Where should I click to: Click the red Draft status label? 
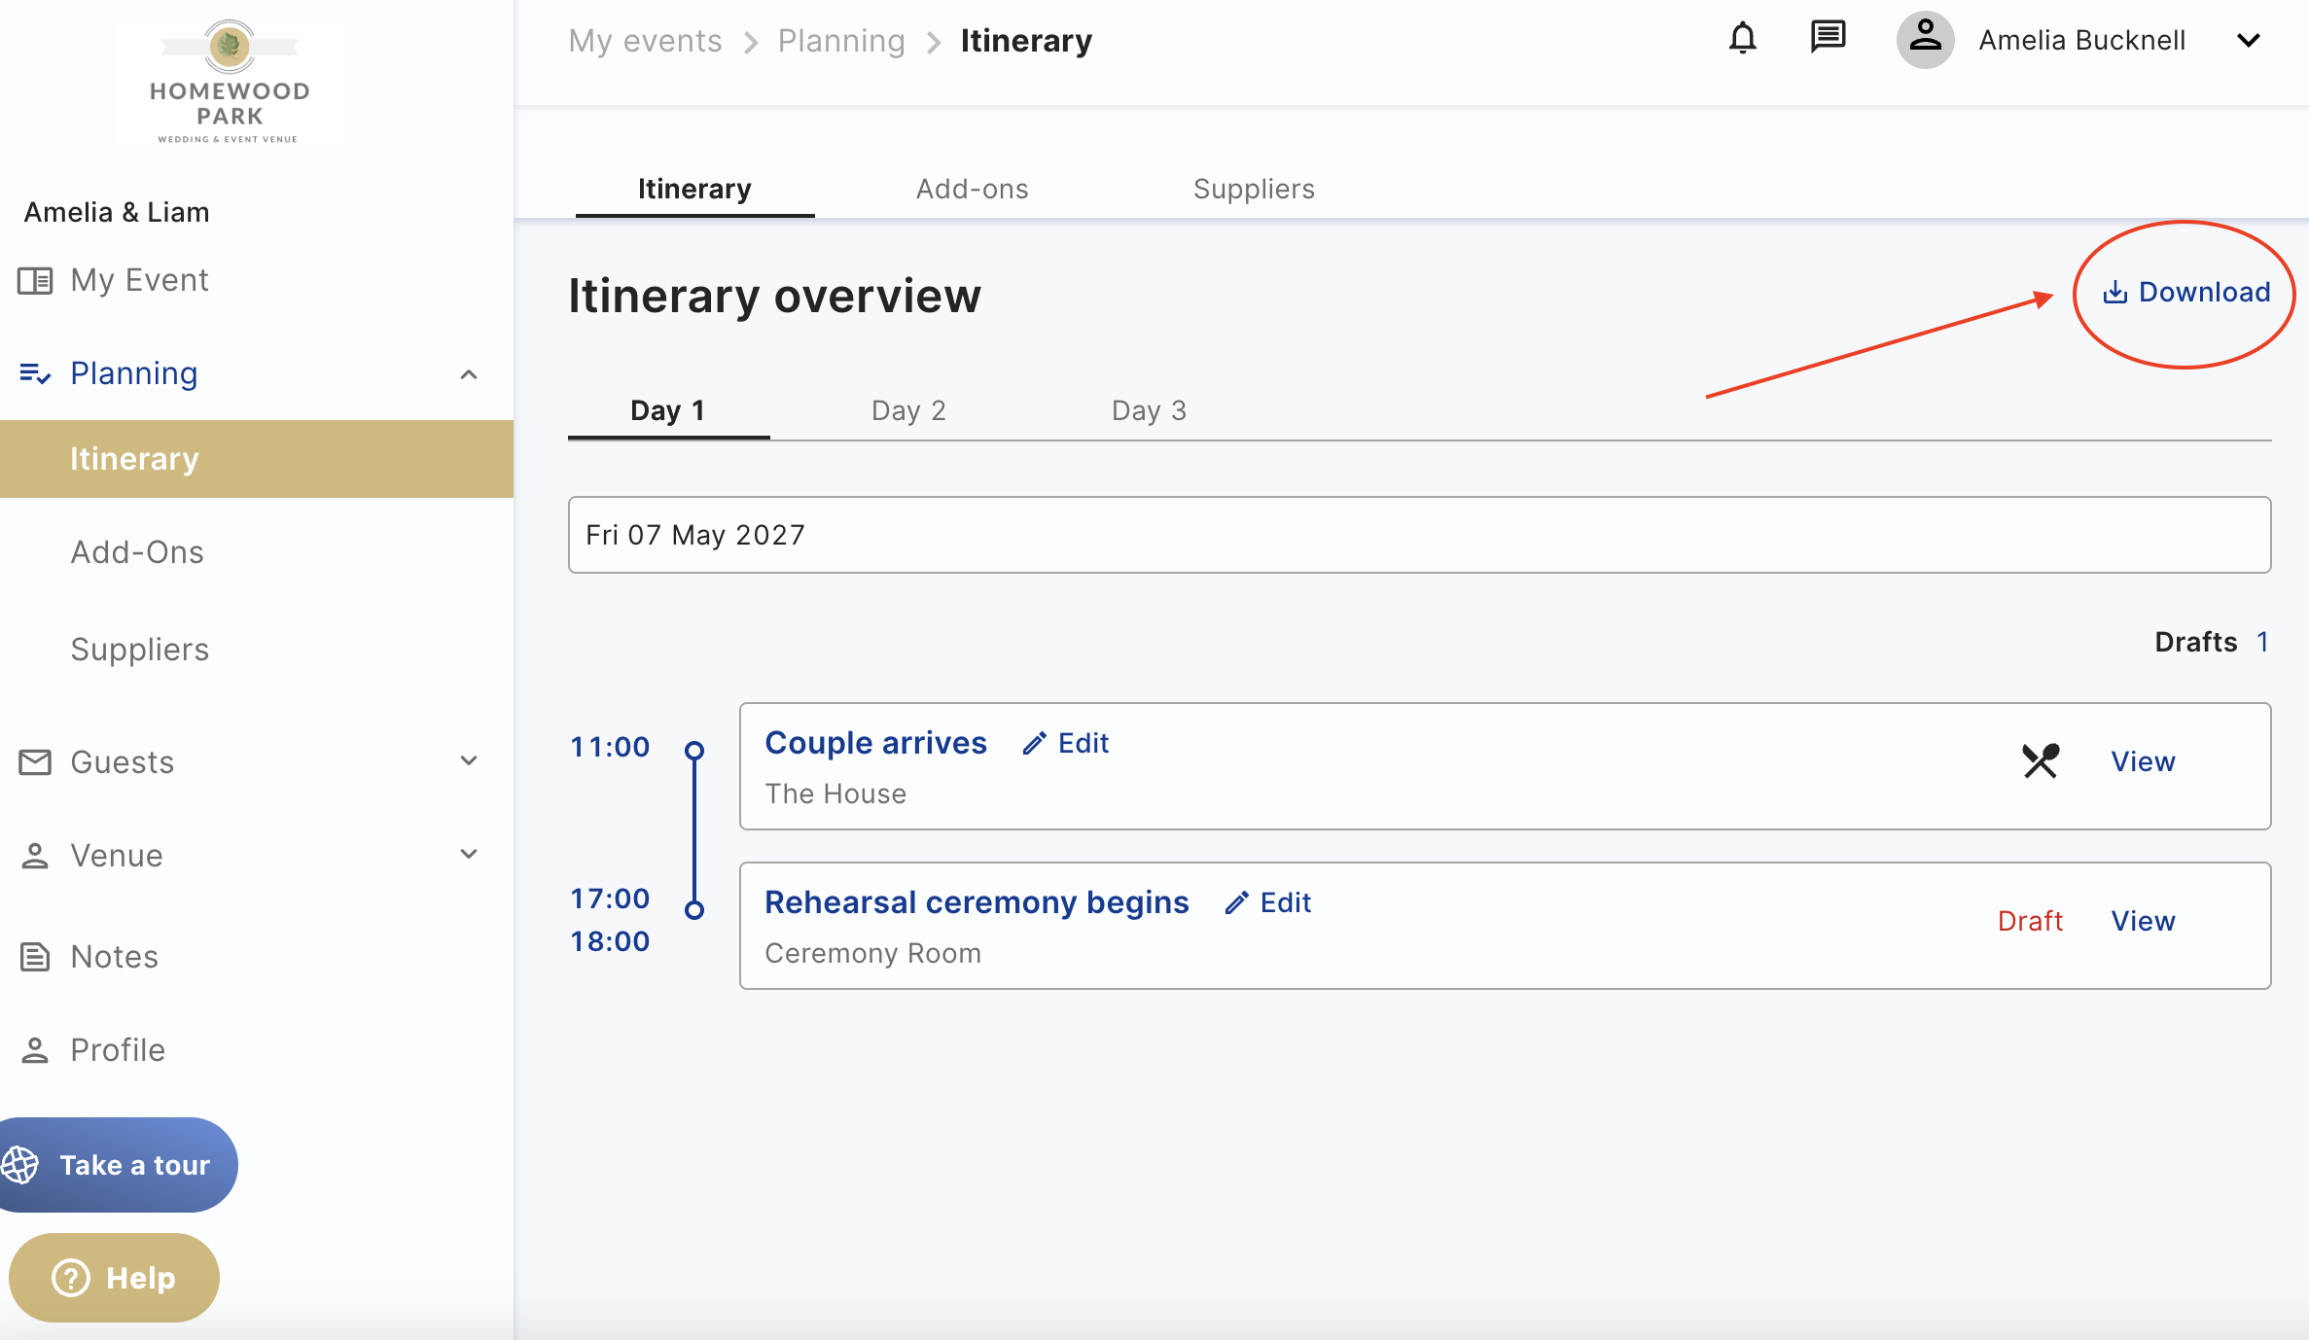[x=2030, y=921]
